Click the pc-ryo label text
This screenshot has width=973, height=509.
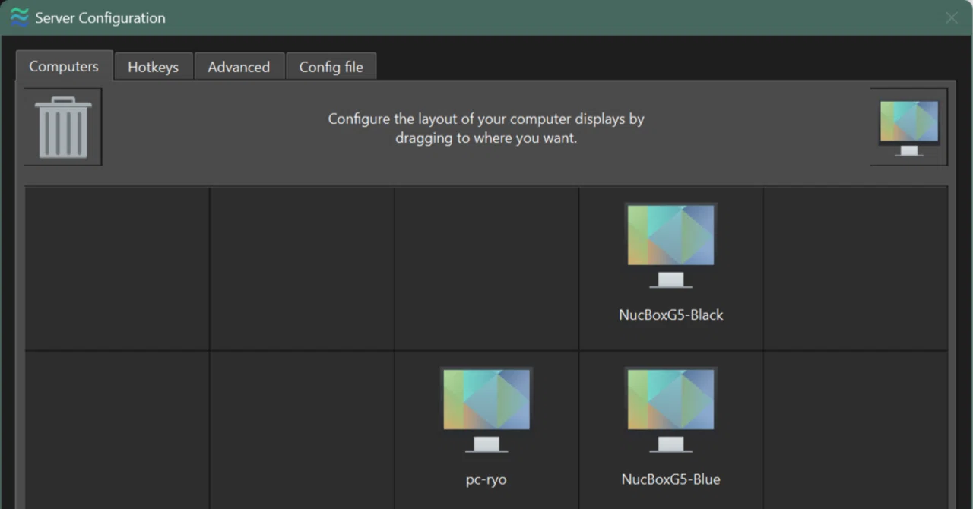click(x=486, y=479)
